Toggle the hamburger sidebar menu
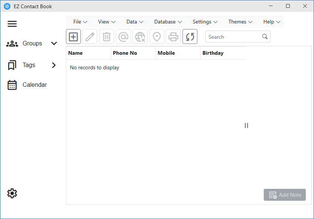This screenshot has height=219, width=314. (12, 24)
